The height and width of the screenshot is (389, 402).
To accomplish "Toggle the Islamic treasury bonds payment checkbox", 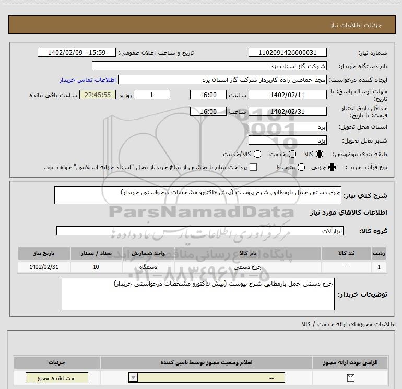I will point(253,167).
